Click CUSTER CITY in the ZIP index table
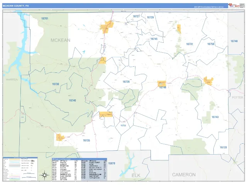 point(65,171)
